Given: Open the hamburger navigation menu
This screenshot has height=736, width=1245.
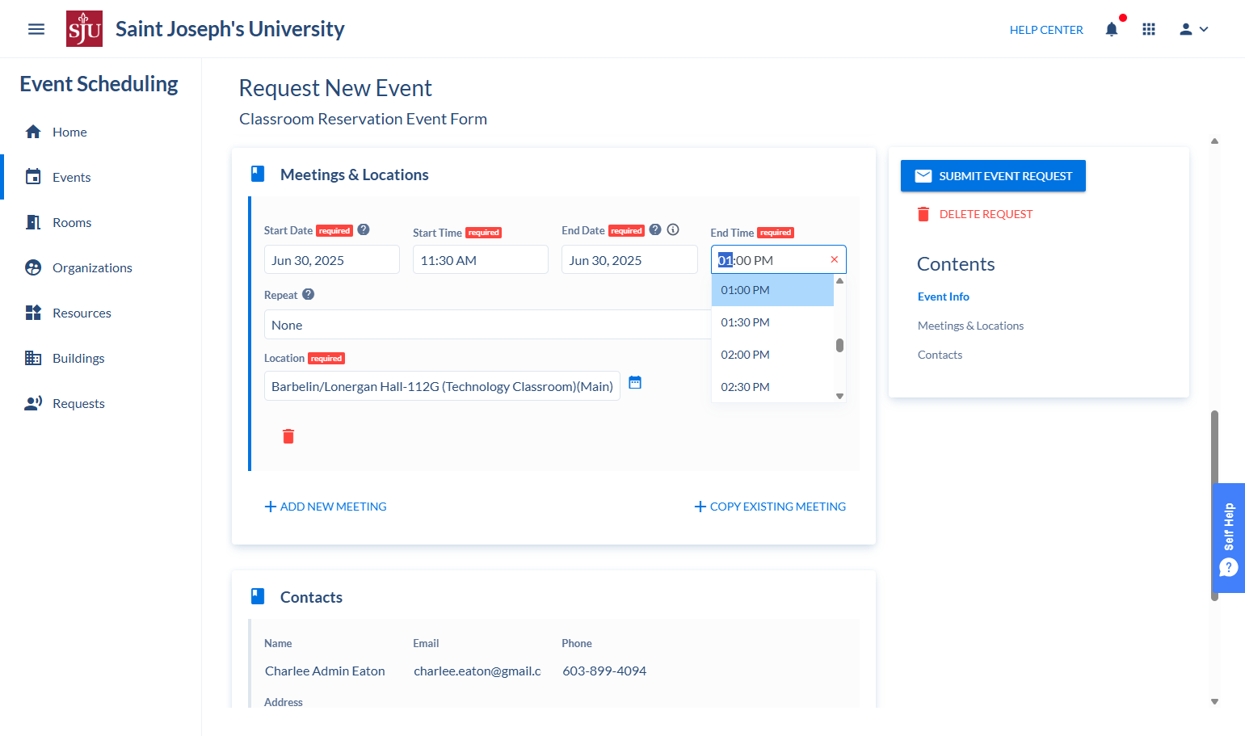Looking at the screenshot, I should tap(36, 29).
